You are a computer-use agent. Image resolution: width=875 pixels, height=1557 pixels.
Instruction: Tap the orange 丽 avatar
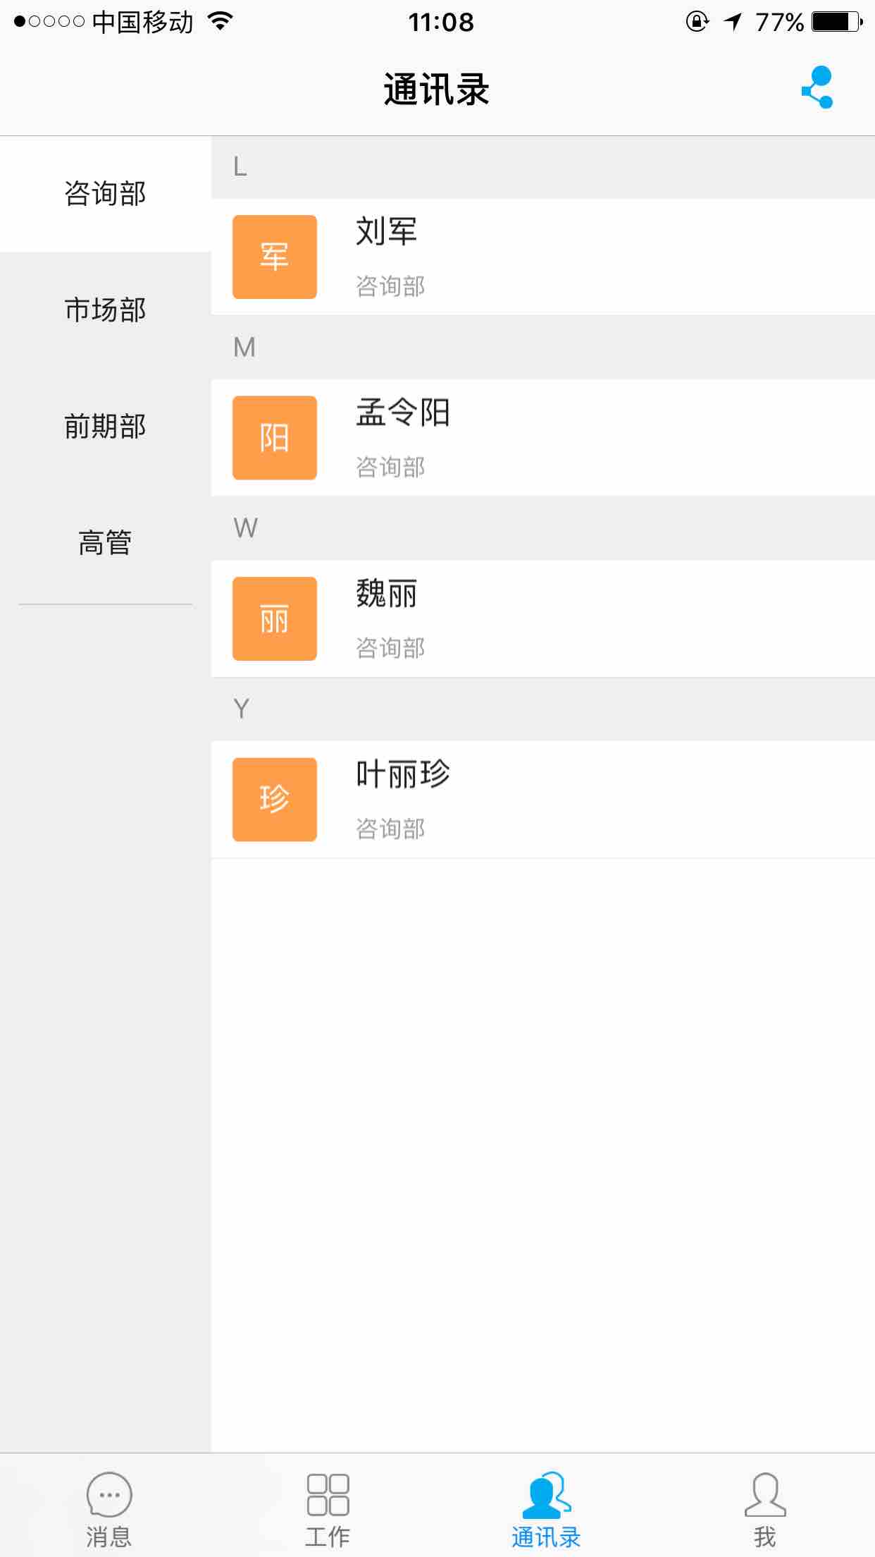coord(275,618)
